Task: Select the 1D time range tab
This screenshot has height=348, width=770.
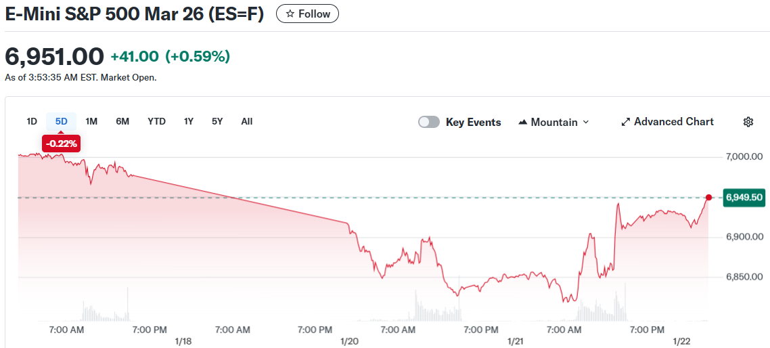Action: [32, 121]
